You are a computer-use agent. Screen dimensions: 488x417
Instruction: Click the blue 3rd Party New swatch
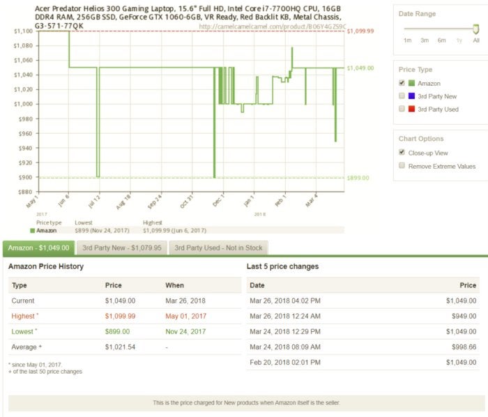coord(411,96)
